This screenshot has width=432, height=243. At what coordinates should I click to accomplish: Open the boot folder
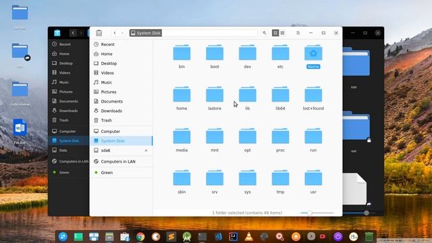point(215,53)
